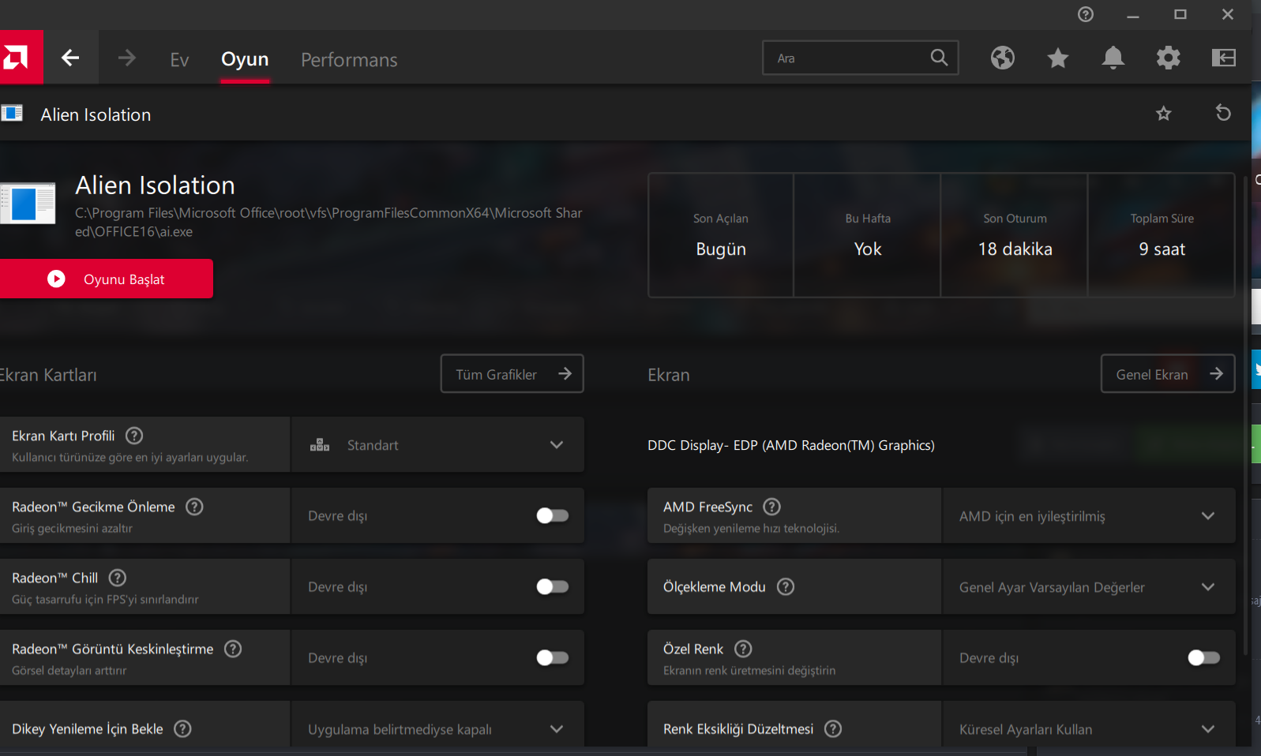The width and height of the screenshot is (1261, 756).
Task: Click the ai.exe file path text
Action: click(x=328, y=222)
